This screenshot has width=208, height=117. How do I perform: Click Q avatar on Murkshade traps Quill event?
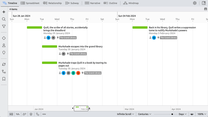63,73
